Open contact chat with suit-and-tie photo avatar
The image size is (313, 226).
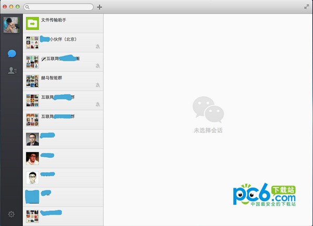click(63, 139)
